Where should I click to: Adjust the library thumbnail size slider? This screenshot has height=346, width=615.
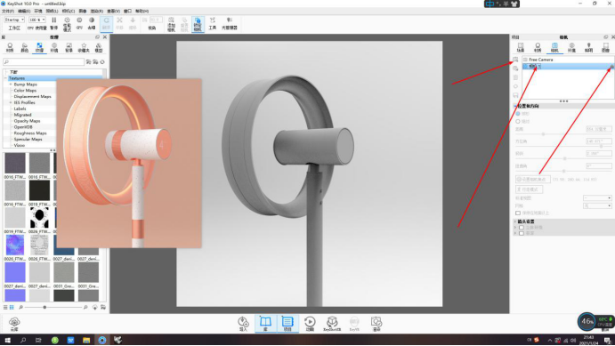45,307
